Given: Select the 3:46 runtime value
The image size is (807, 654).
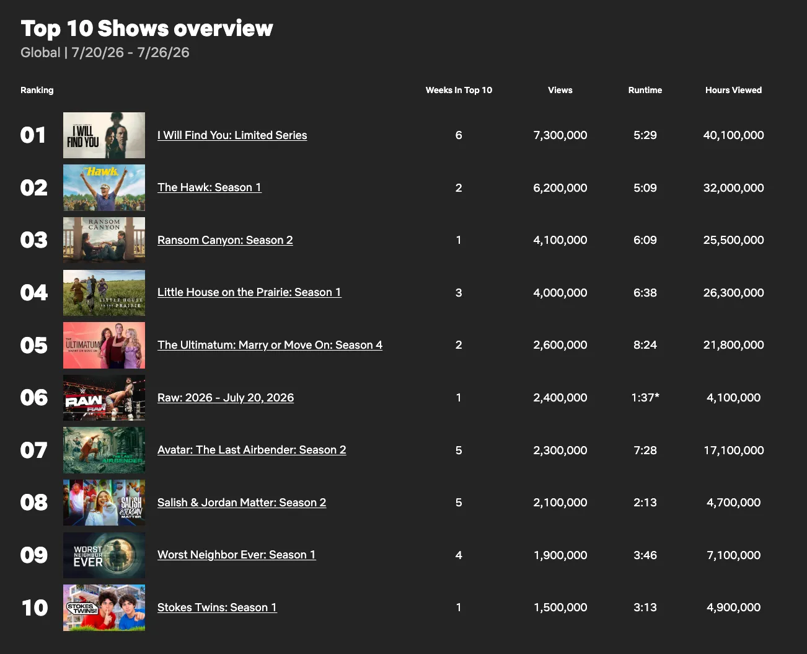Looking at the screenshot, I should [x=645, y=555].
